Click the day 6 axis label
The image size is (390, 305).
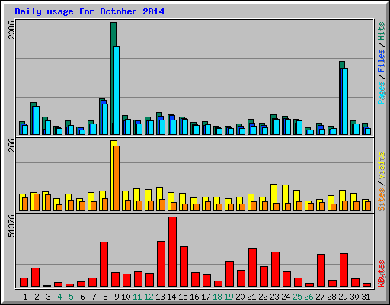[82, 297]
